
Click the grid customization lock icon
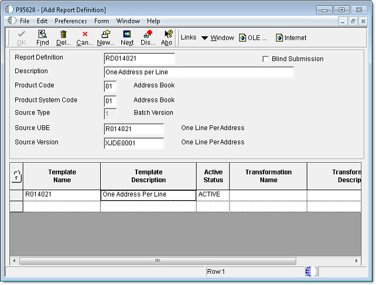pyautogui.click(x=16, y=177)
